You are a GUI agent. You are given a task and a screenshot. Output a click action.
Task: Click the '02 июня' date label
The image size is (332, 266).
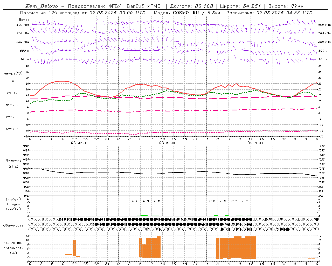point(79,143)
